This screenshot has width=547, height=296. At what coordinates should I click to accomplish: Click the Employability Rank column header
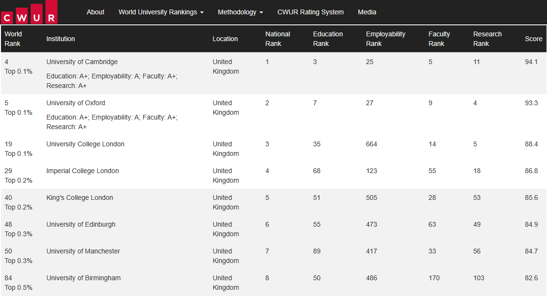point(386,39)
